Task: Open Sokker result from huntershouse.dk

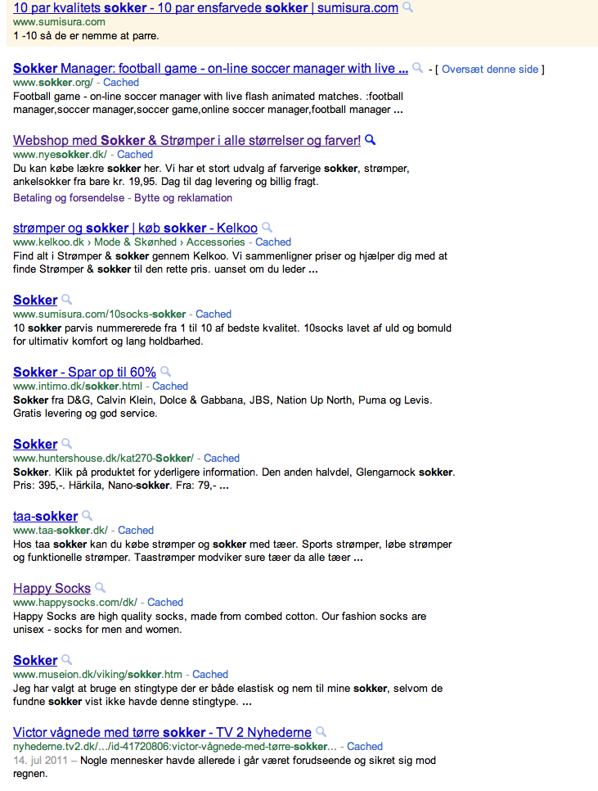Action: (35, 445)
